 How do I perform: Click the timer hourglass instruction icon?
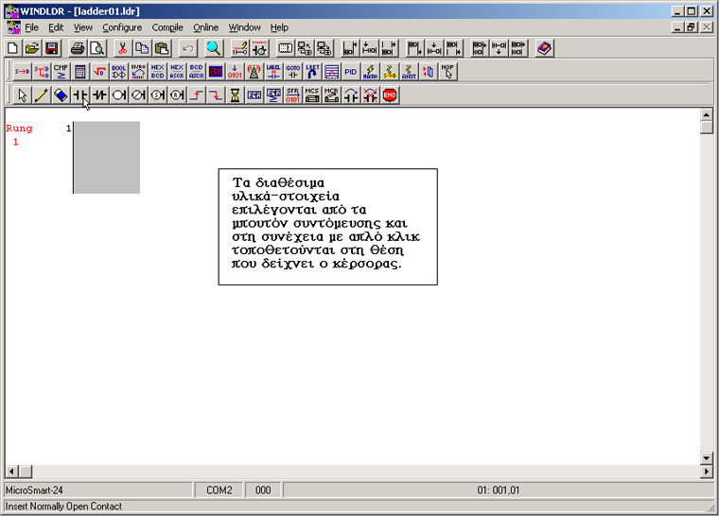[234, 95]
